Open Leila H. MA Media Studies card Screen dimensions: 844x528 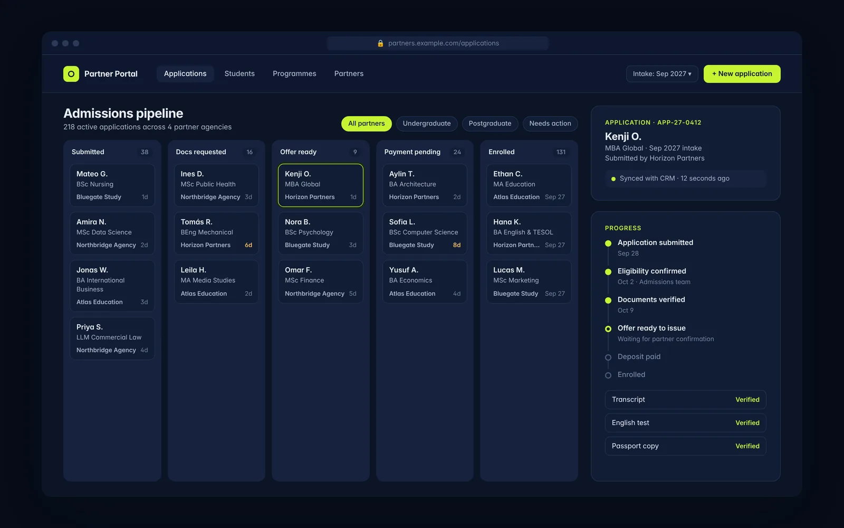[216, 281]
